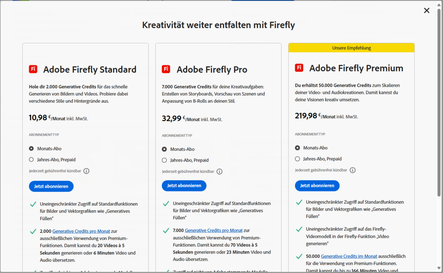Image resolution: width=443 pixels, height=273 pixels.
Task: Click Jetzt abonnieren for Firefly Premium
Action: [317, 186]
